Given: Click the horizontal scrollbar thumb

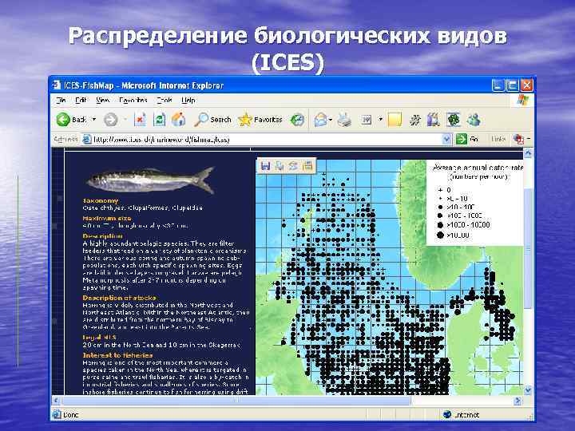Looking at the screenshot, I should (x=236, y=401).
